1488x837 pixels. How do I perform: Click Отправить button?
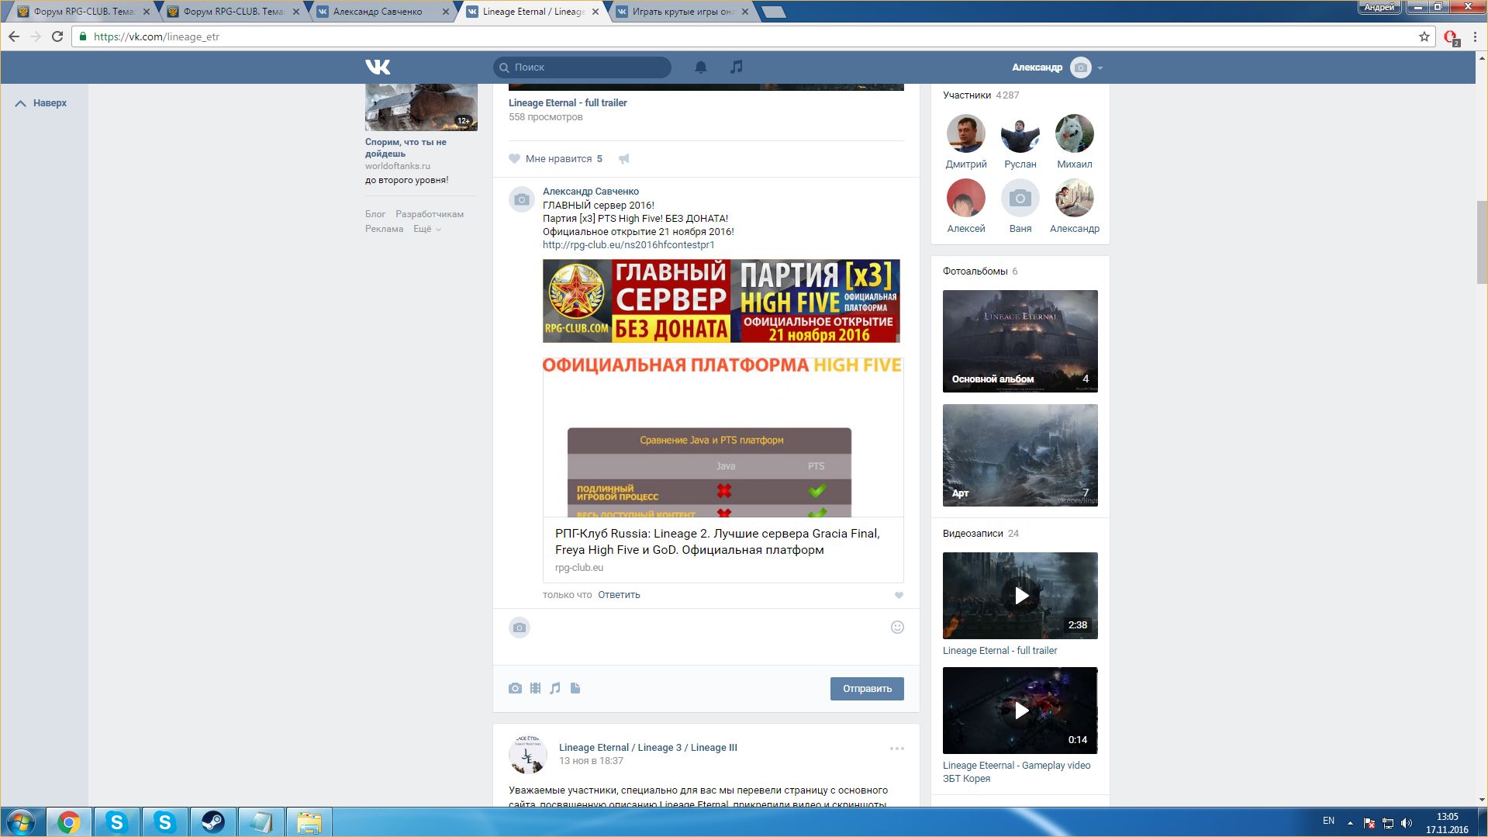click(867, 689)
